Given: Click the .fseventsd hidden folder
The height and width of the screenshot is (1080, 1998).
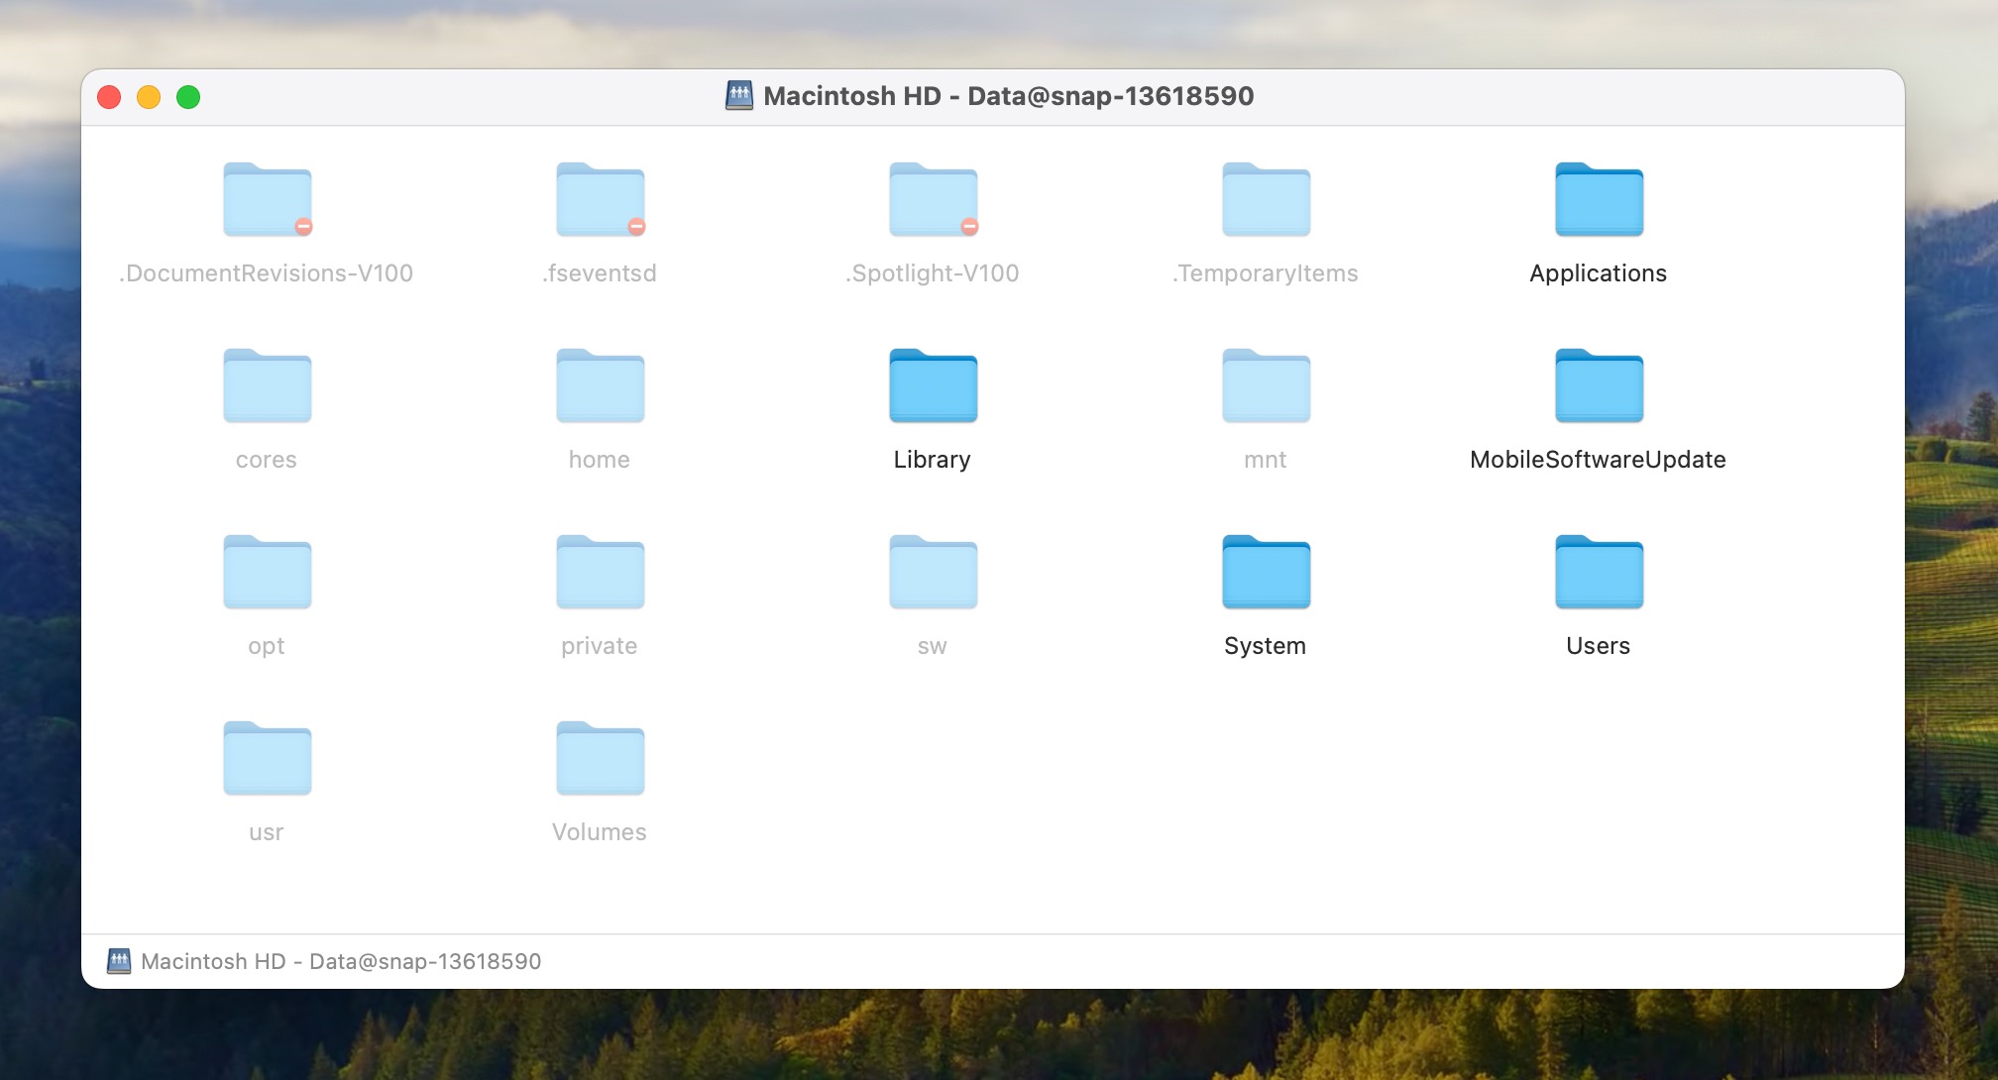Looking at the screenshot, I should 600,200.
